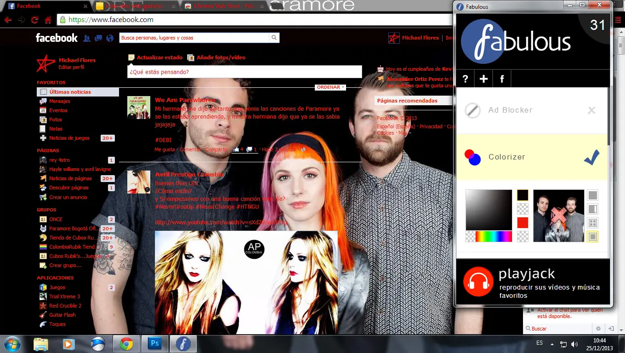Click the volume speaker tray icon
The width and height of the screenshot is (625, 353).
click(x=574, y=344)
